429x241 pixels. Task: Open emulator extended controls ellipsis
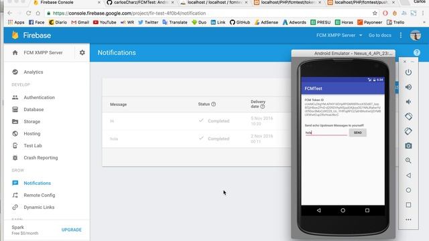[x=408, y=220]
